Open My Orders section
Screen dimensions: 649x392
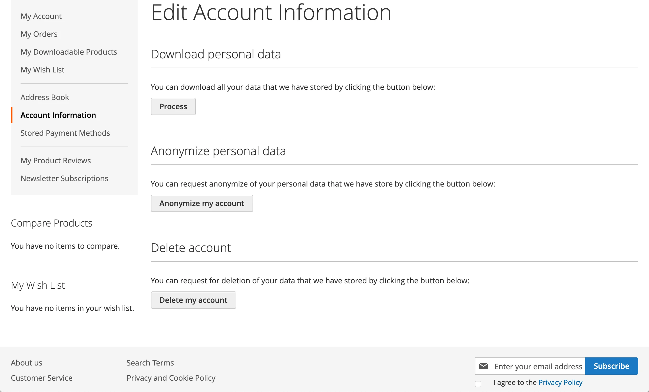click(x=39, y=34)
